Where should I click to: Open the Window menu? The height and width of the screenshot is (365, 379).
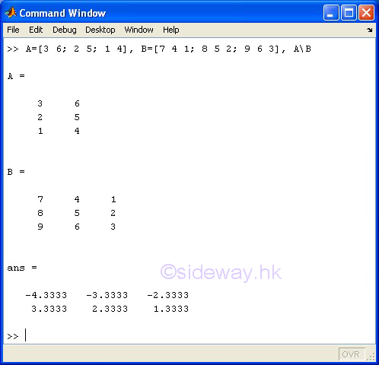[139, 30]
